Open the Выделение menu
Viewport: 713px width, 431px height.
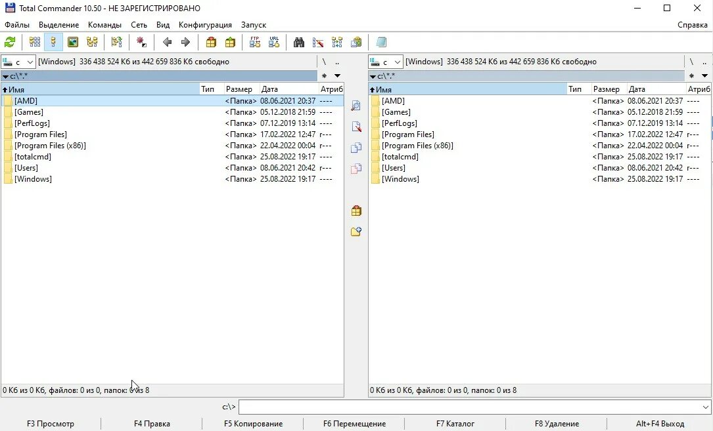coord(58,25)
